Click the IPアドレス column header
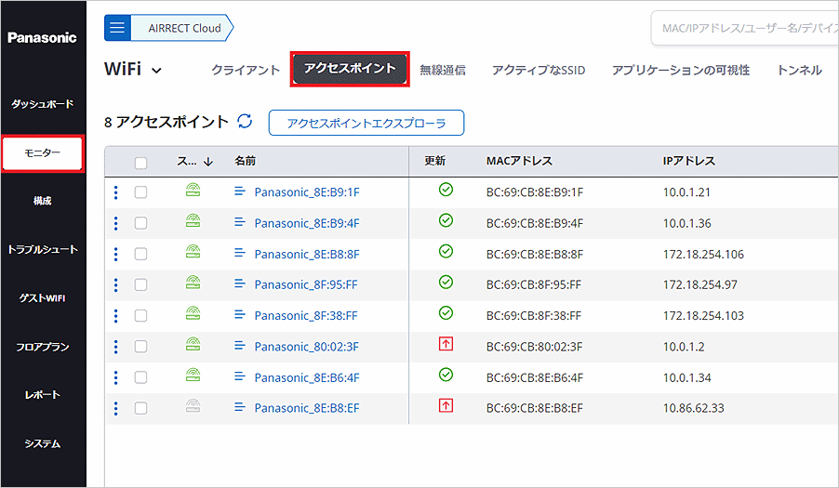Viewport: 839px width, 488px height. tap(688, 161)
